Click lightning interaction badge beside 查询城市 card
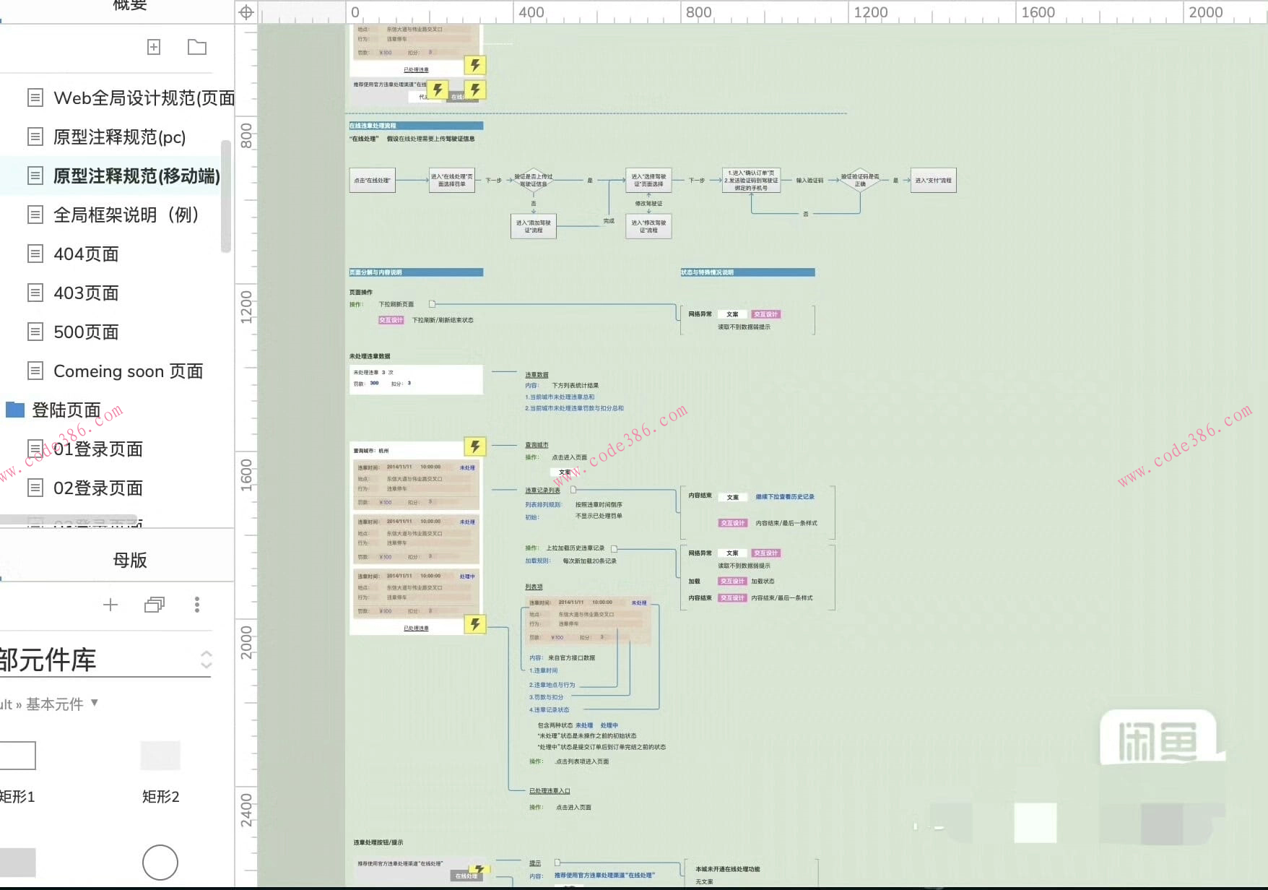Image resolution: width=1268 pixels, height=890 pixels. tap(474, 446)
